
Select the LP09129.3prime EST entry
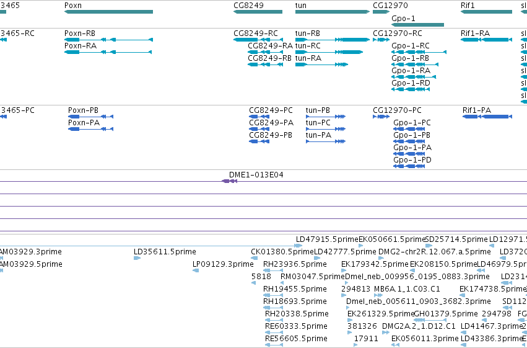[196, 270]
